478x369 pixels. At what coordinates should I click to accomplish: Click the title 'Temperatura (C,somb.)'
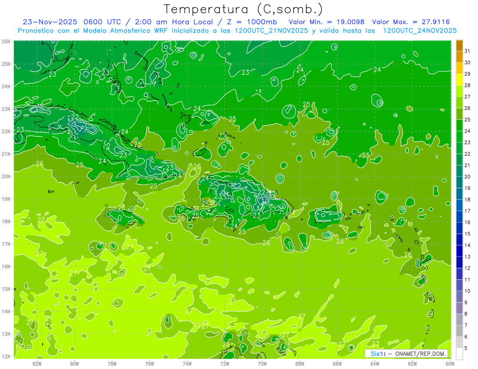click(243, 10)
